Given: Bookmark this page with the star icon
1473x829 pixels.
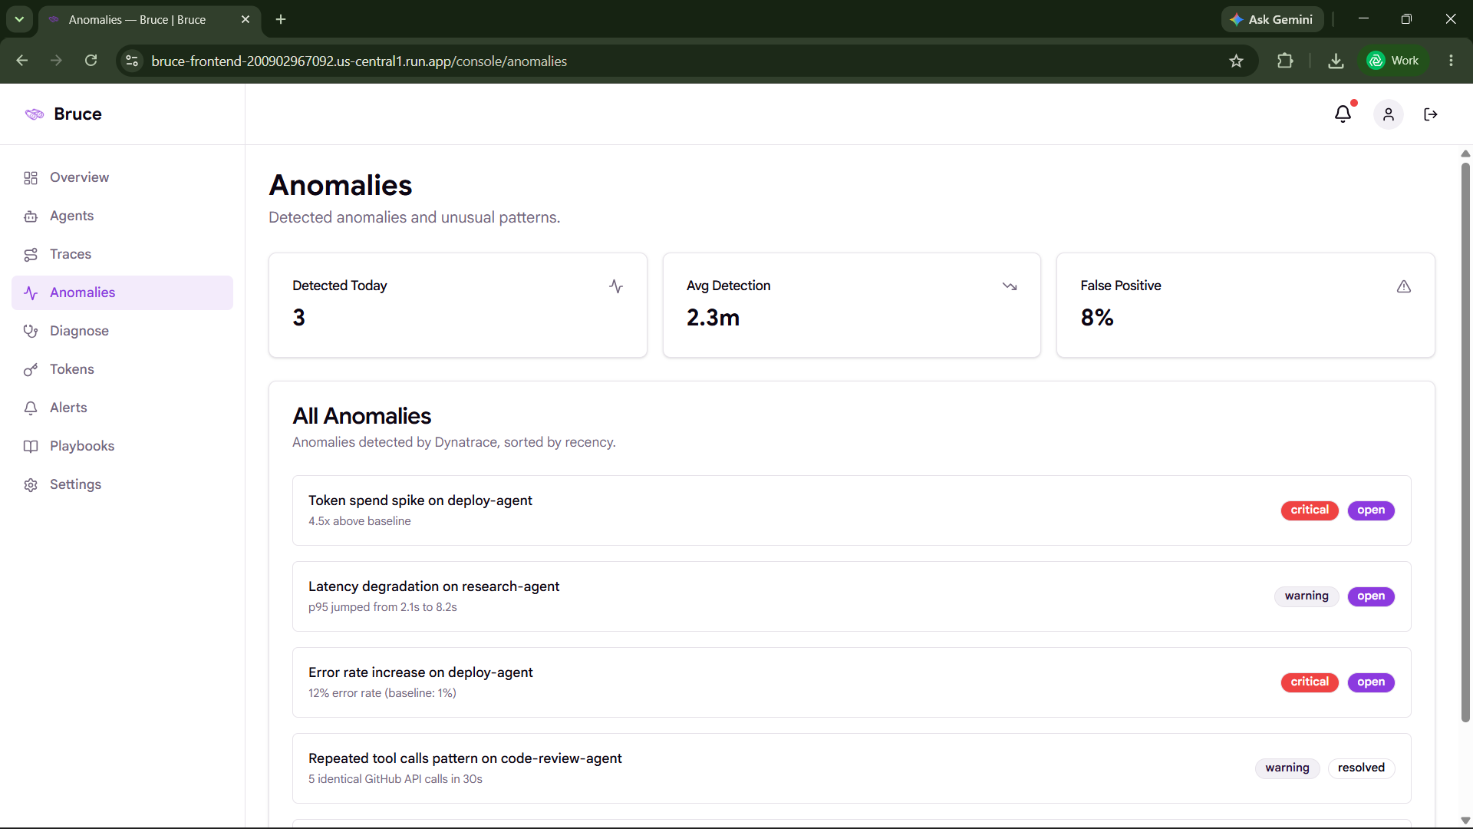Looking at the screenshot, I should [1236, 61].
